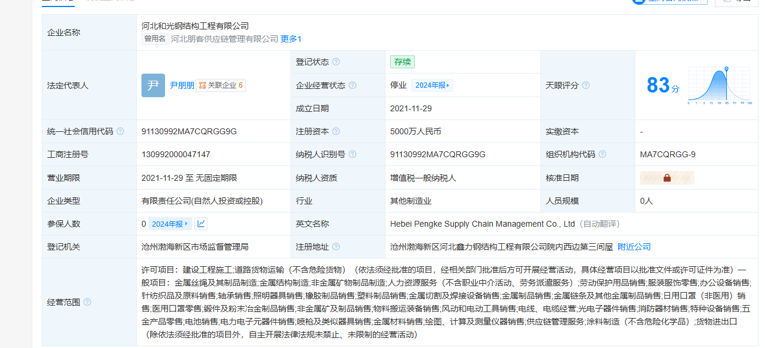Click former name 河北朋客供应链管理有限公司
This screenshot has width=765, height=348.
tap(224, 39)
